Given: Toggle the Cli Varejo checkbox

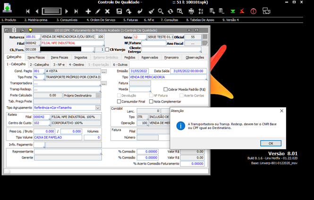Looking at the screenshot, I should pyautogui.click(x=107, y=49).
